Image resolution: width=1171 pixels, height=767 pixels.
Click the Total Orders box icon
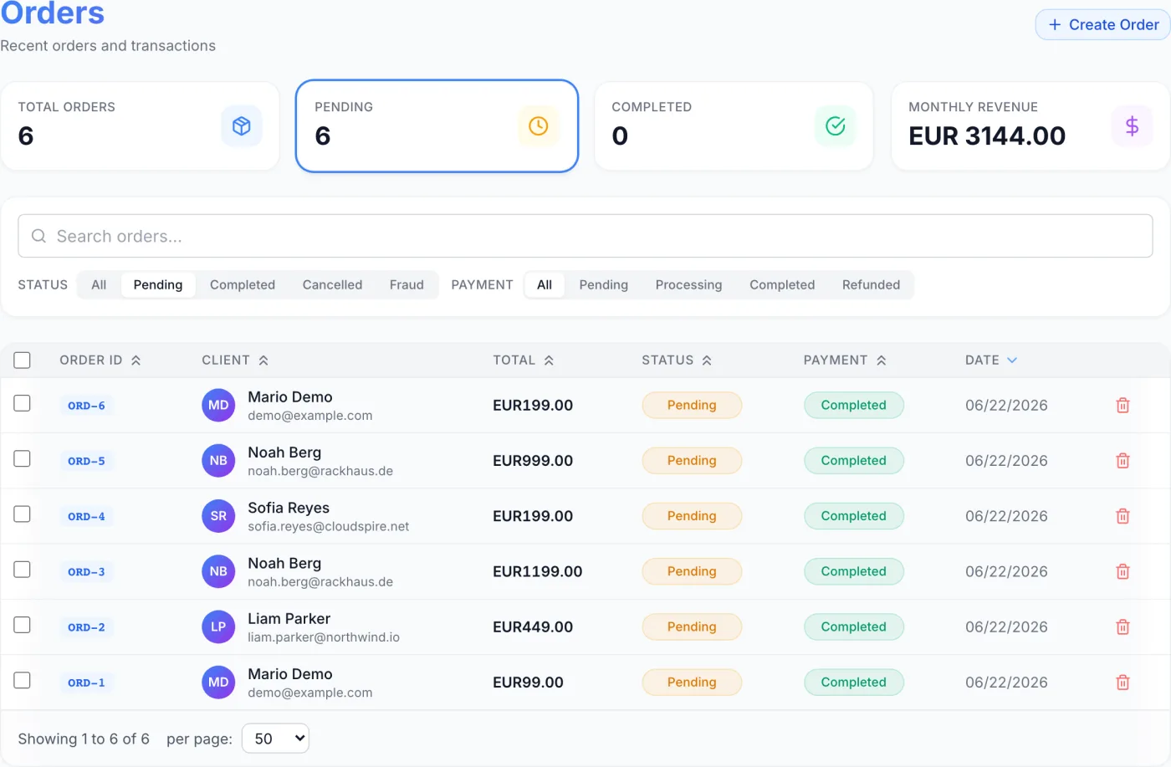pyautogui.click(x=242, y=126)
